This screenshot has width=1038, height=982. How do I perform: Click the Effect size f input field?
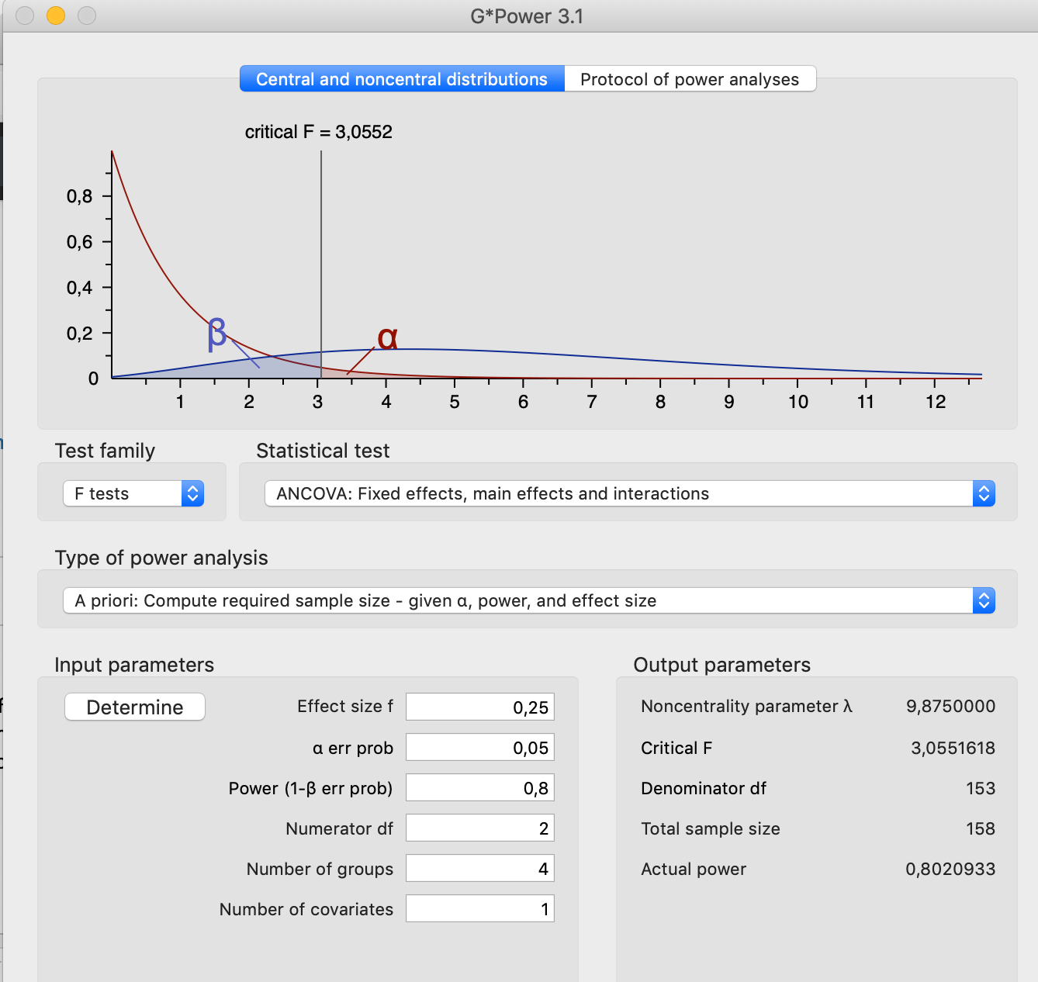click(x=479, y=707)
